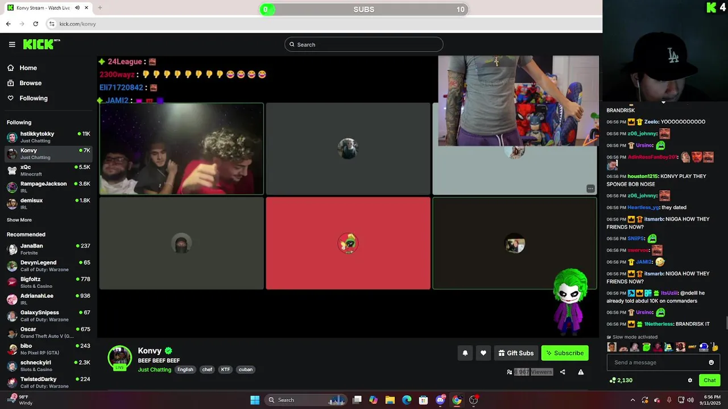Open DevynLegend recommended channel
Image resolution: width=728 pixels, height=409 pixels.
pyautogui.click(x=48, y=266)
